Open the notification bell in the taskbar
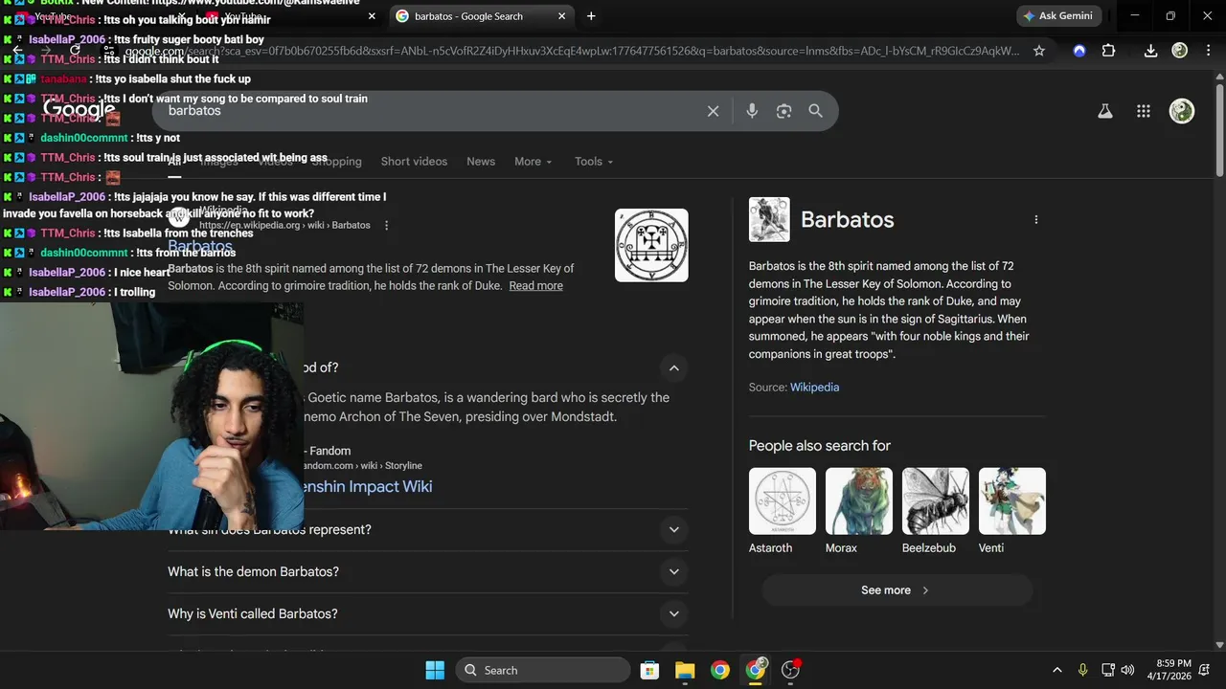Screen dimensions: 1226x689 pos(1205,670)
